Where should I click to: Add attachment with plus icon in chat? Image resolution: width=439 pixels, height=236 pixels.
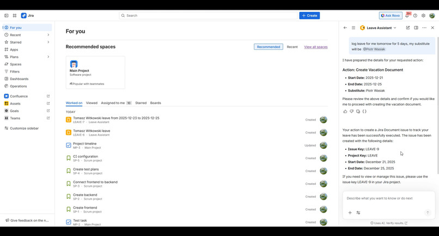[x=350, y=213]
